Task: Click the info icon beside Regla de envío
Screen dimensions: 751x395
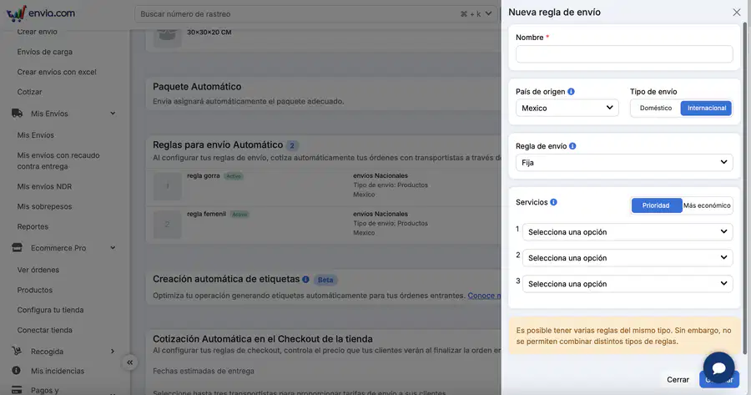Action: click(x=572, y=146)
